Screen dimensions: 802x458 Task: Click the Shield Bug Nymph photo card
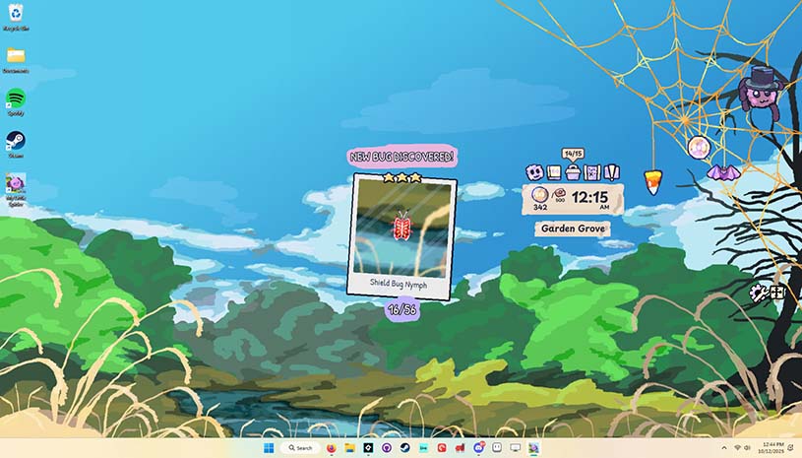401,234
